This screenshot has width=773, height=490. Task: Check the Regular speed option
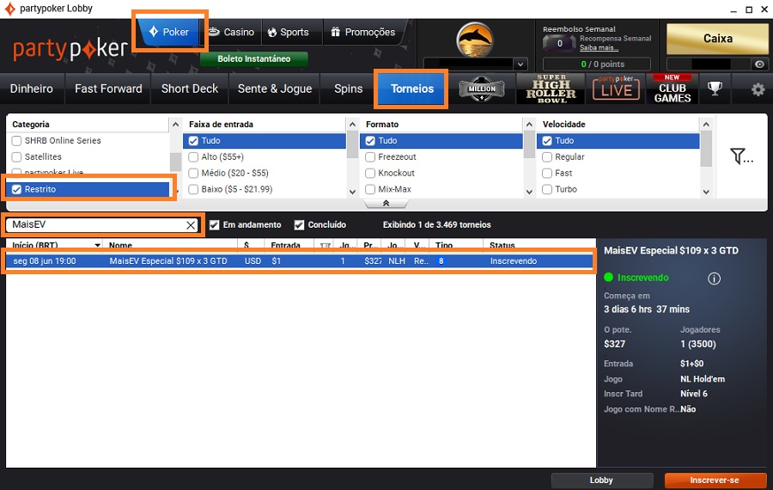coord(547,157)
